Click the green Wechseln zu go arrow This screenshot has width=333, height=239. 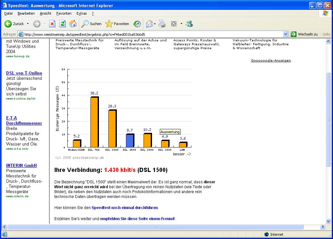coord(294,34)
